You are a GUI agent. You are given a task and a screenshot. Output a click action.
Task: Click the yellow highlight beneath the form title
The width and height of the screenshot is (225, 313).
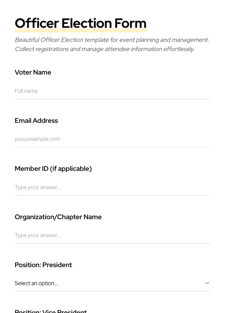tap(80, 31)
